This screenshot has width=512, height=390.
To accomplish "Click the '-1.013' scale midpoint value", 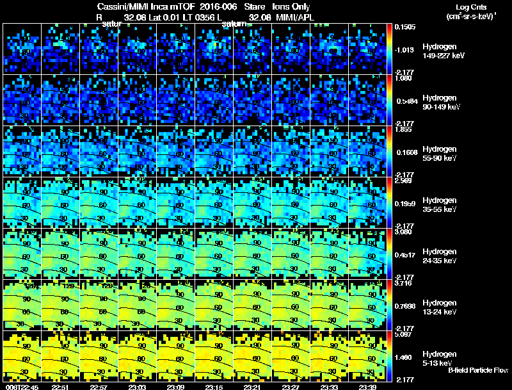I will (x=404, y=50).
